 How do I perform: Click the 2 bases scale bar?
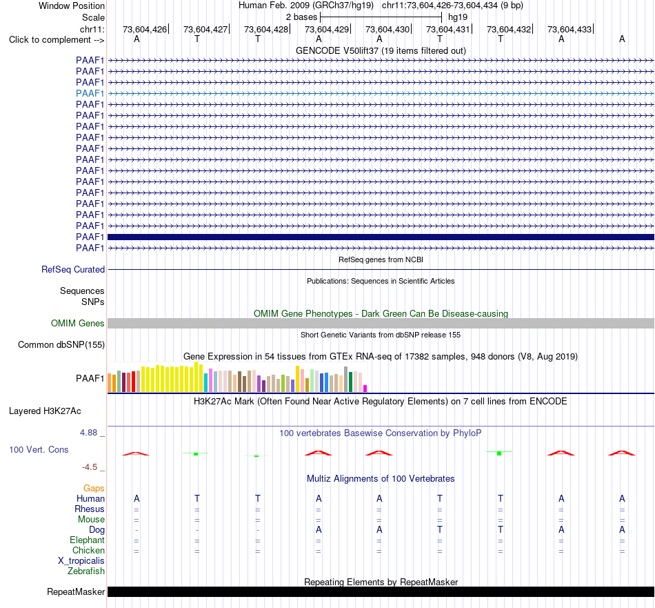[x=381, y=17]
